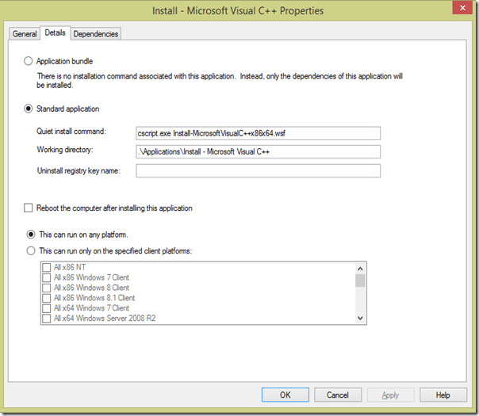479x416 pixels.
Task: Tick All x86 Windows 7 Client checkbox
Action: click(46, 278)
